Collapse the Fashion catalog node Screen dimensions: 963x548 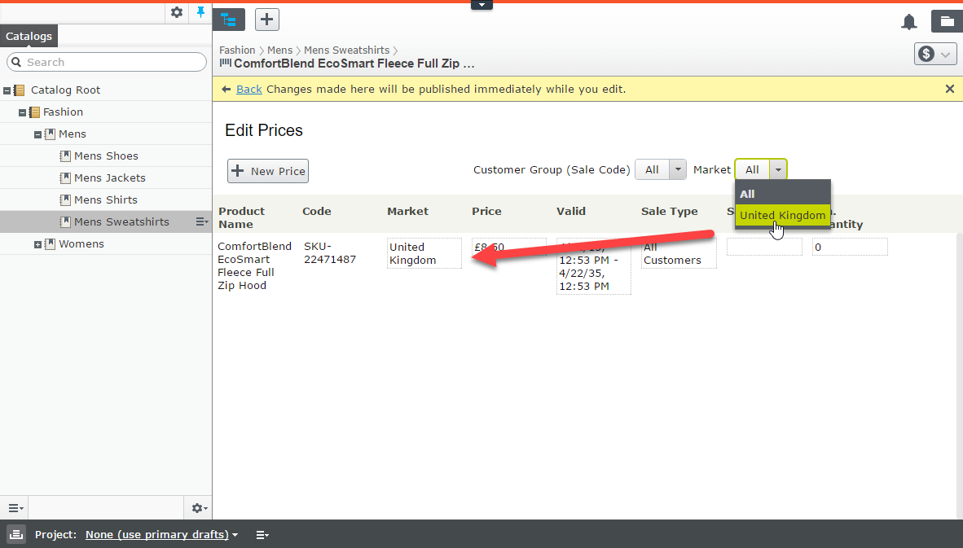(23, 112)
